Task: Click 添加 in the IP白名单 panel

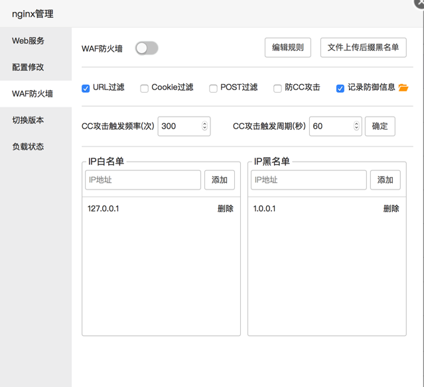Action: click(x=220, y=180)
